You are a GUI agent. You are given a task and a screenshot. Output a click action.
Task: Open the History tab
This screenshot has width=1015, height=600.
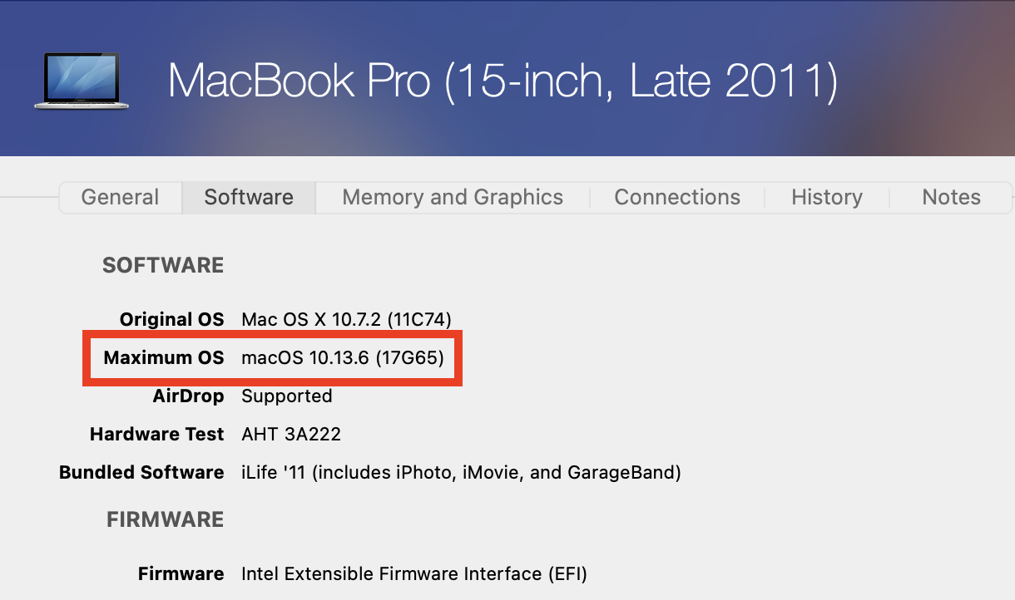(x=826, y=198)
